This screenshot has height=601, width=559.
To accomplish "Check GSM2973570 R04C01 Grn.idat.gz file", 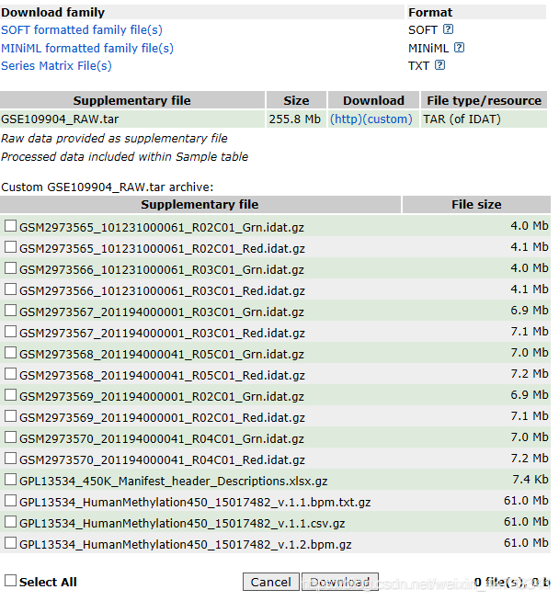I will point(10,437).
